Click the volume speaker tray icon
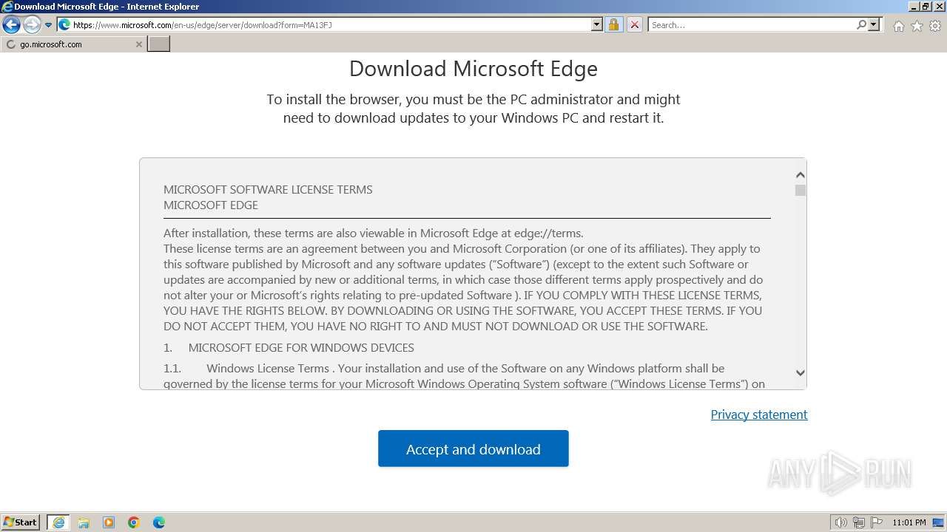The width and height of the screenshot is (947, 532). pyautogui.click(x=841, y=522)
